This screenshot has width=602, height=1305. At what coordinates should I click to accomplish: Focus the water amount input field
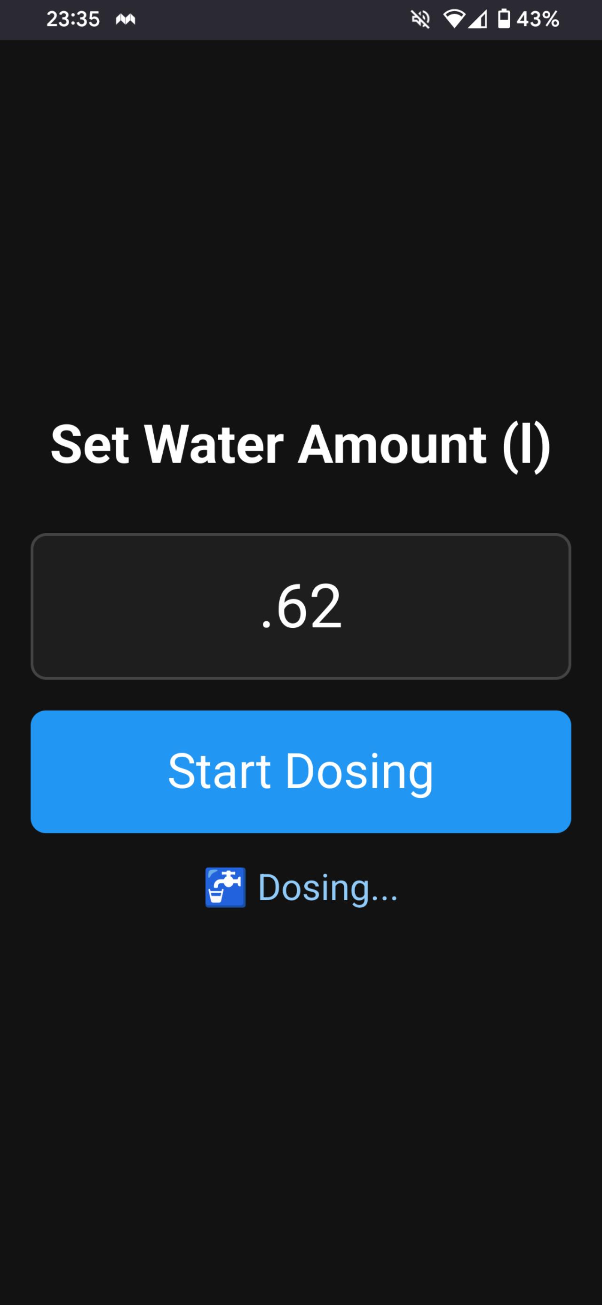coord(301,606)
